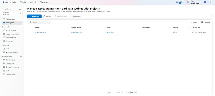Click the Chat playground icon
Viewport: 215px width, 96px height.
click(4, 49)
